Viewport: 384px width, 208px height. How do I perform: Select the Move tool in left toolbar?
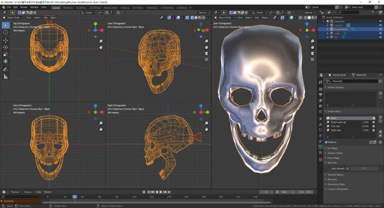pyautogui.click(x=6, y=40)
